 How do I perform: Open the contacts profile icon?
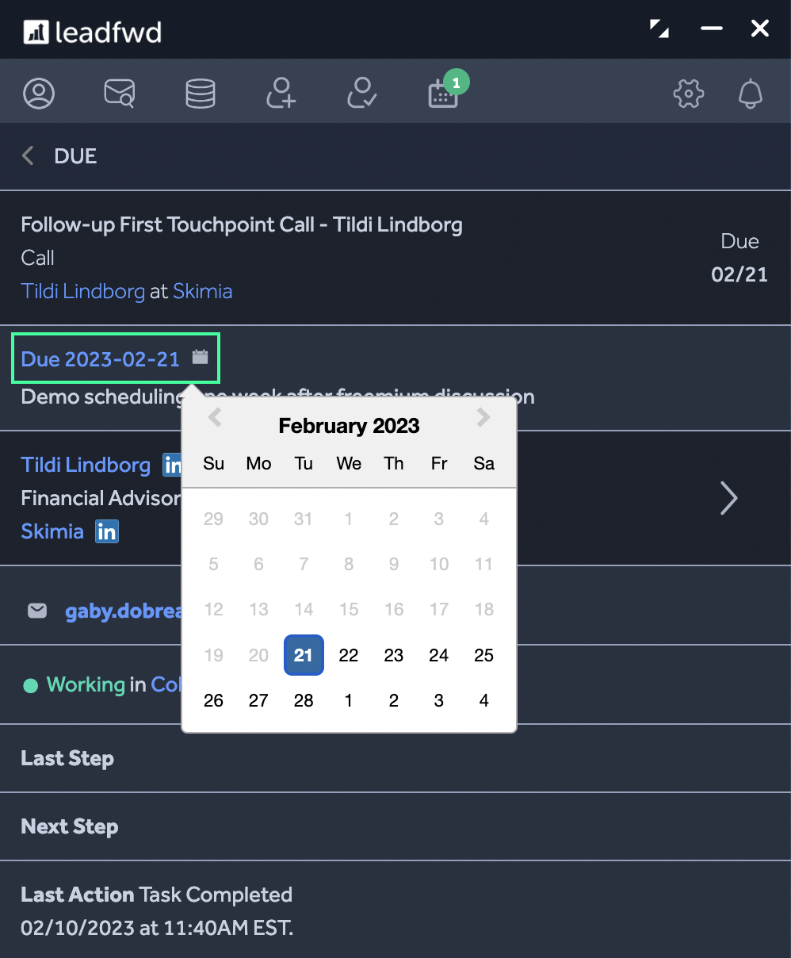(39, 93)
